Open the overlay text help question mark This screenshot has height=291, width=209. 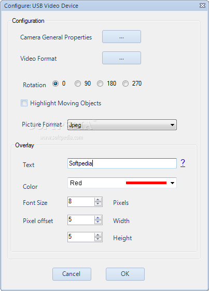[x=183, y=163]
